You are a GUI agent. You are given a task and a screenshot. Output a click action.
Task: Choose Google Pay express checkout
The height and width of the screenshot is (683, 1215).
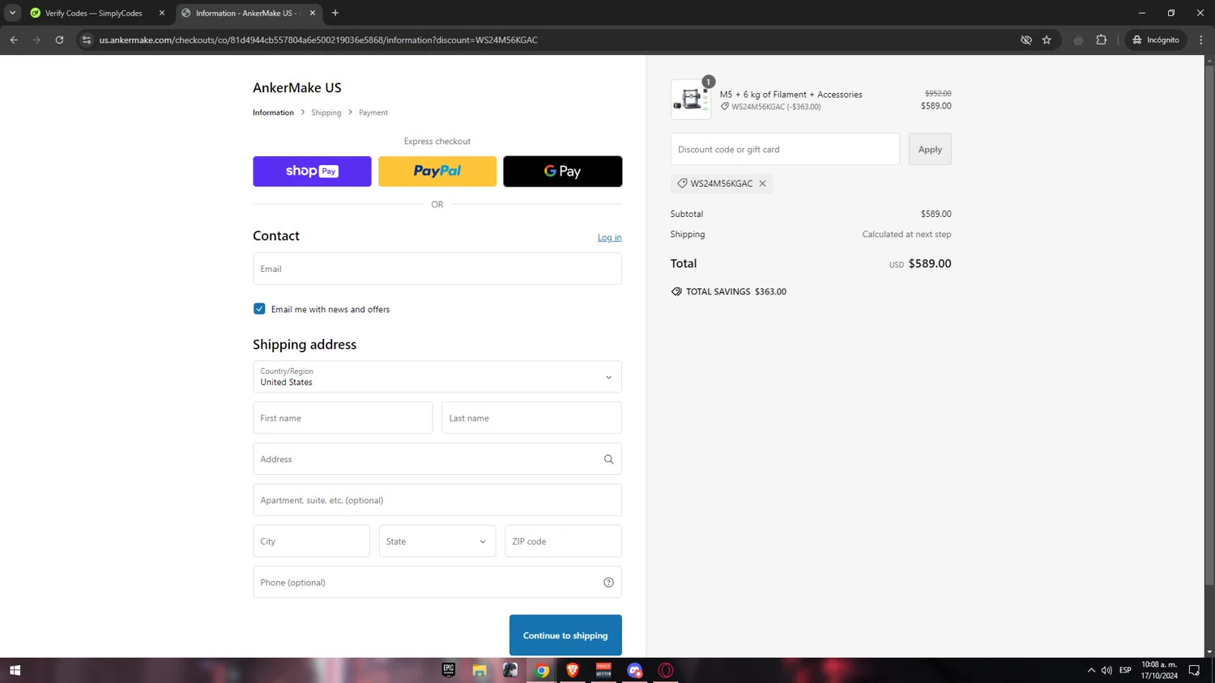(563, 172)
